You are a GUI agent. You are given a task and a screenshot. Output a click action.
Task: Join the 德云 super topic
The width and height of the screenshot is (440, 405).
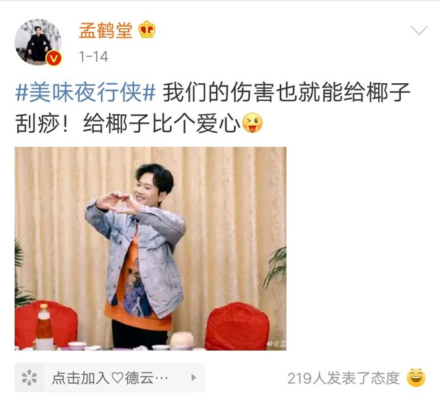[110, 377]
